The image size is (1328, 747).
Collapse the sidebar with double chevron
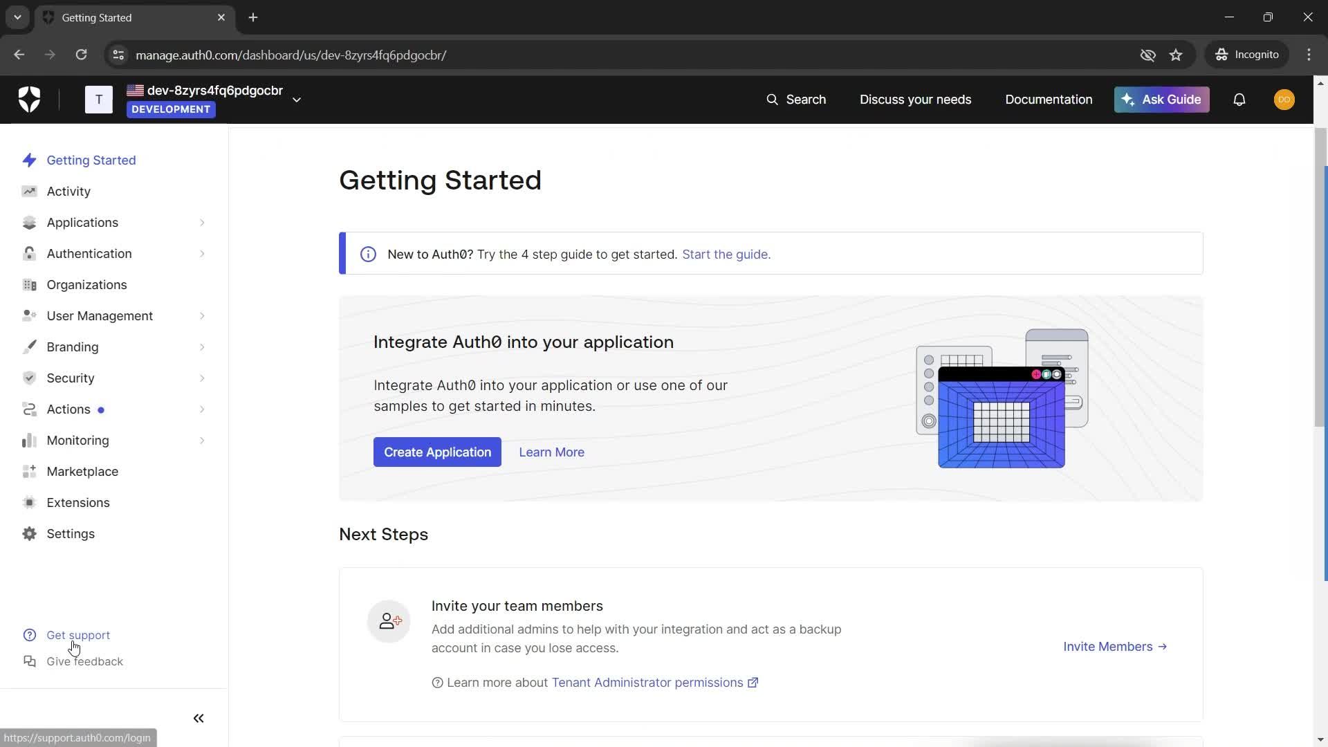pos(199,719)
